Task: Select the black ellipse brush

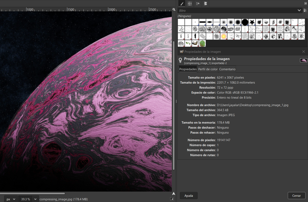Action: pyautogui.click(x=209, y=22)
